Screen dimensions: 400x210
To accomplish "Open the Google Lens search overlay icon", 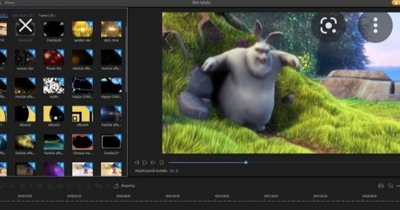I will (329, 25).
